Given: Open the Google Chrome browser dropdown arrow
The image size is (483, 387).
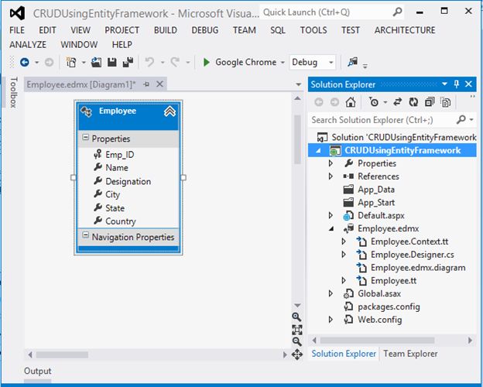Looking at the screenshot, I should [x=283, y=63].
